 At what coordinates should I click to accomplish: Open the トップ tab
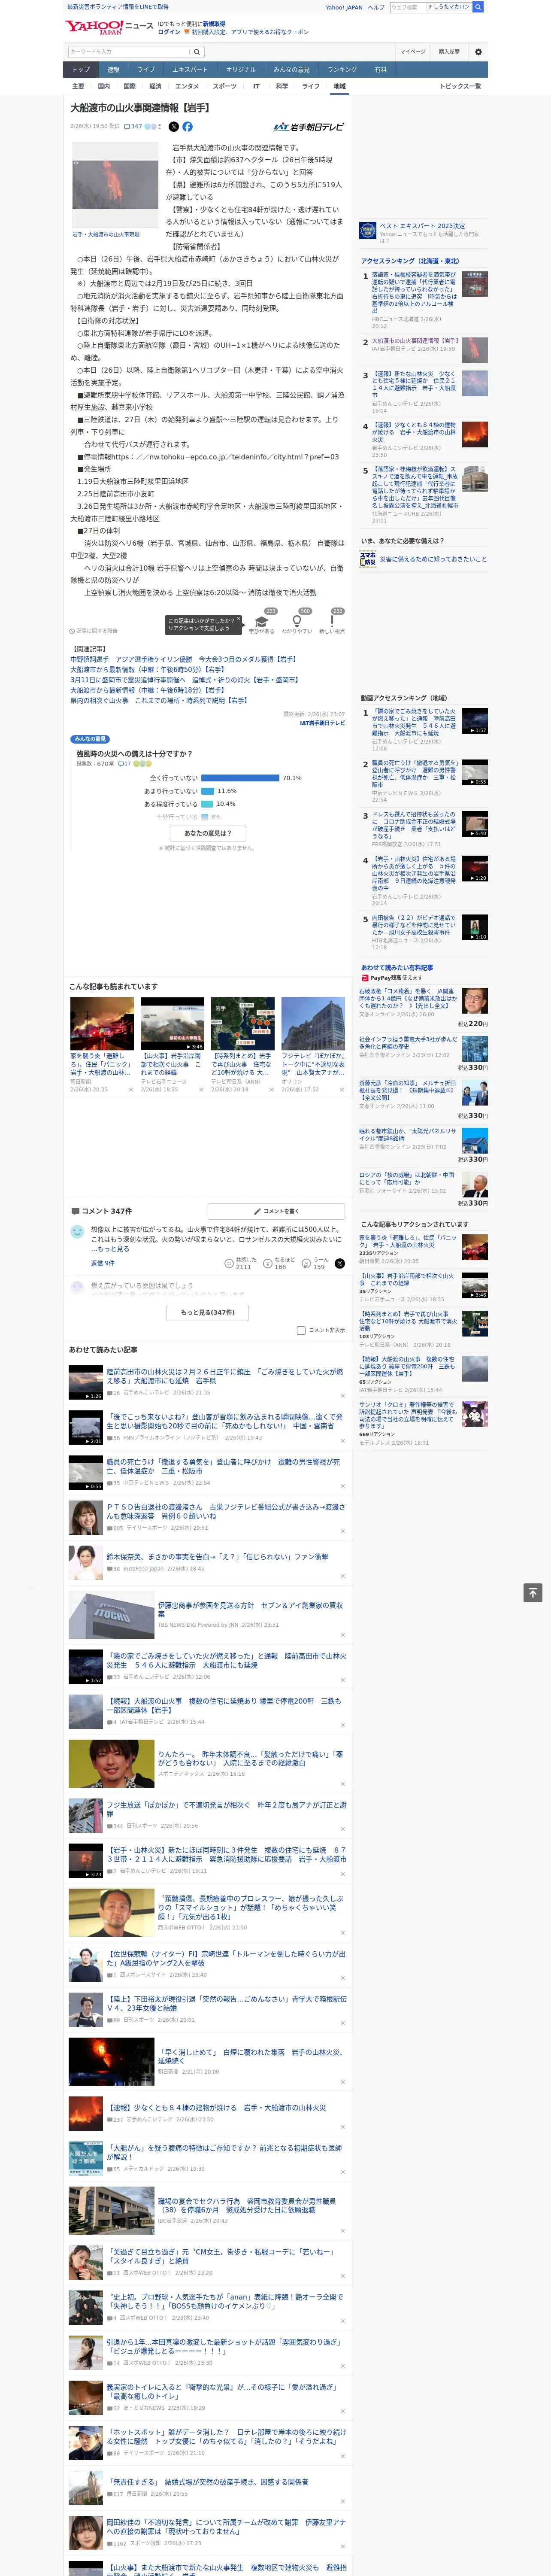(81, 70)
